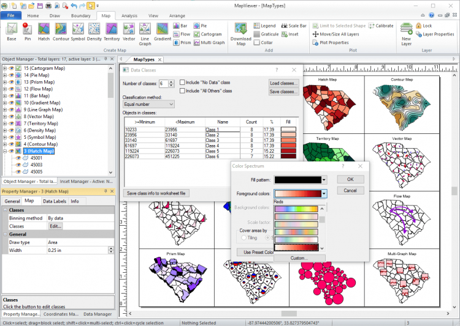460x326 pixels.
Task: Create a Gradient map
Action: [163, 32]
